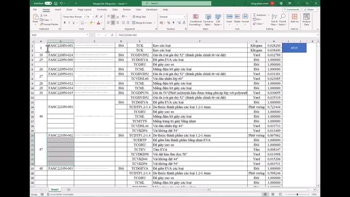Click the Insert Function fx button
The height and width of the screenshot is (197, 350).
pyautogui.click(x=112, y=35)
